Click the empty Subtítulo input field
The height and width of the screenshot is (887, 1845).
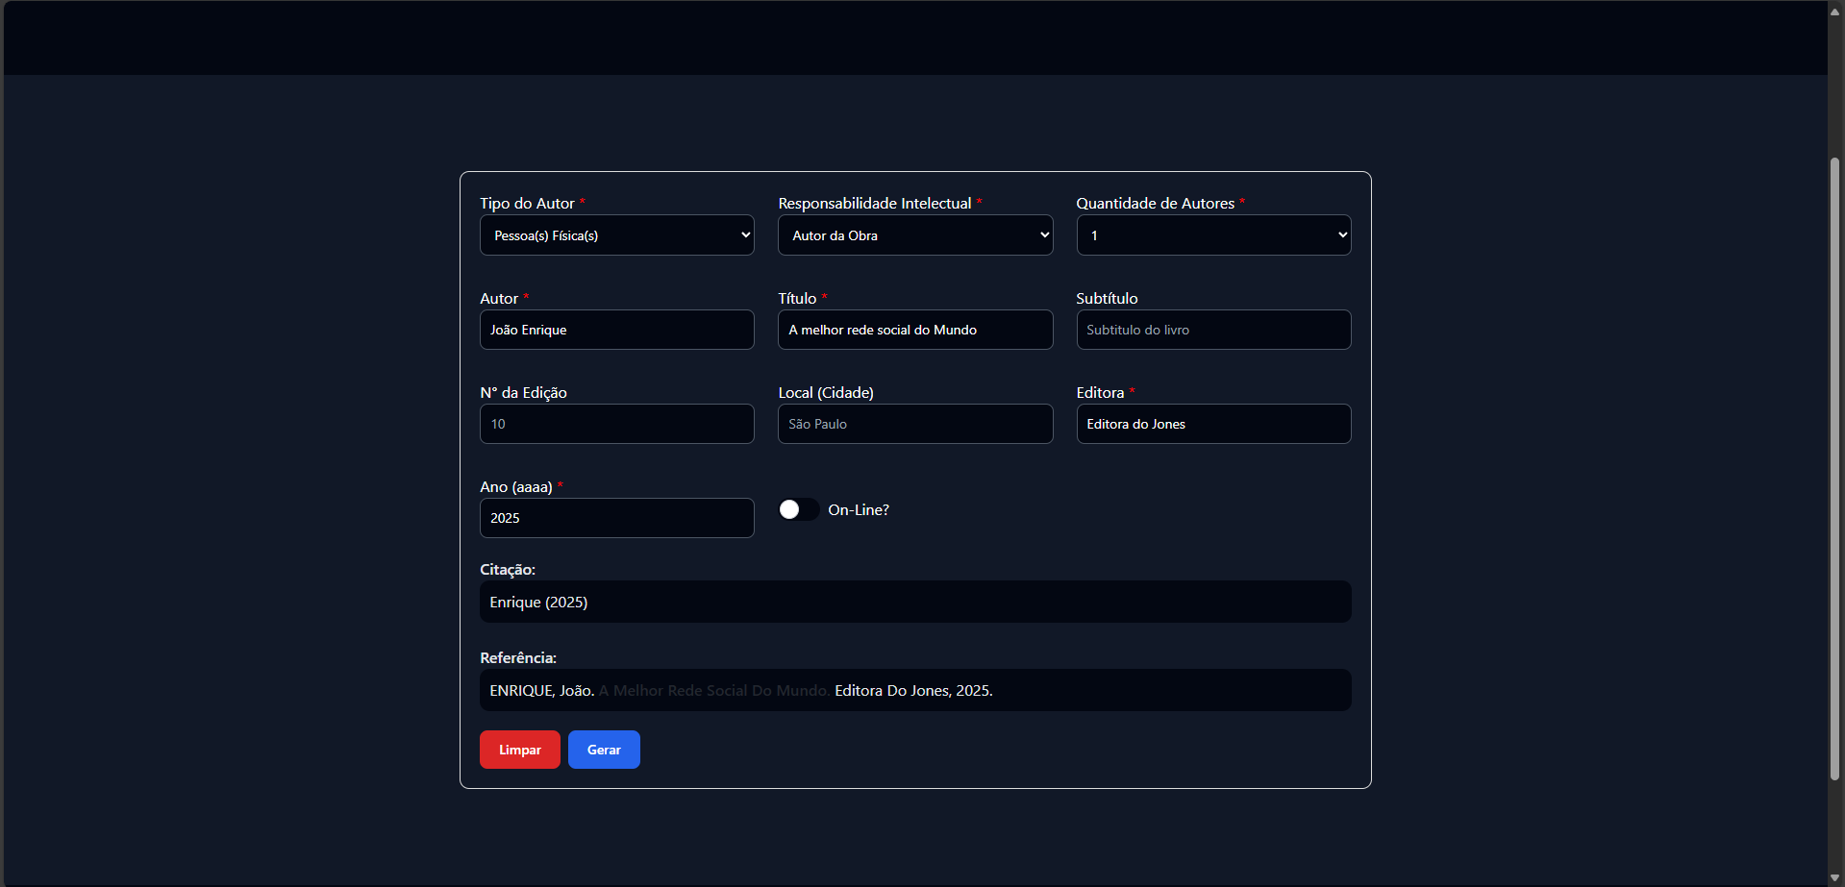[x=1212, y=330]
